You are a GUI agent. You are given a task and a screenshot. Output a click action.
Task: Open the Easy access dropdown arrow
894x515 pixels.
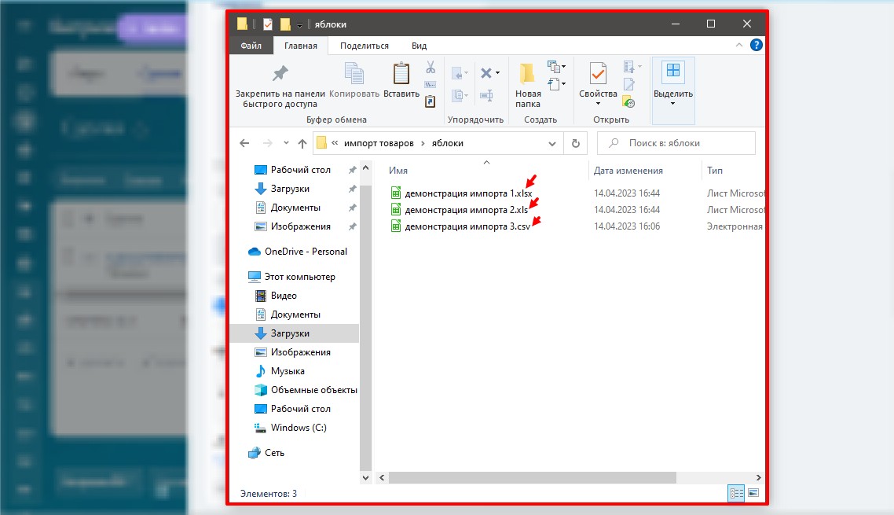[564, 84]
